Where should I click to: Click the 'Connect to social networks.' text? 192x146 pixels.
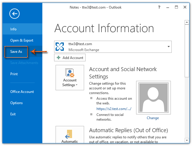point(110,117)
